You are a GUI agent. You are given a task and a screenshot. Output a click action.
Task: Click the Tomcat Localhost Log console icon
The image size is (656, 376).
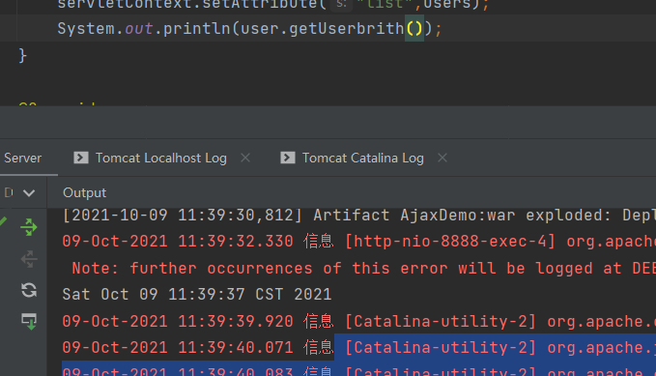(x=81, y=158)
